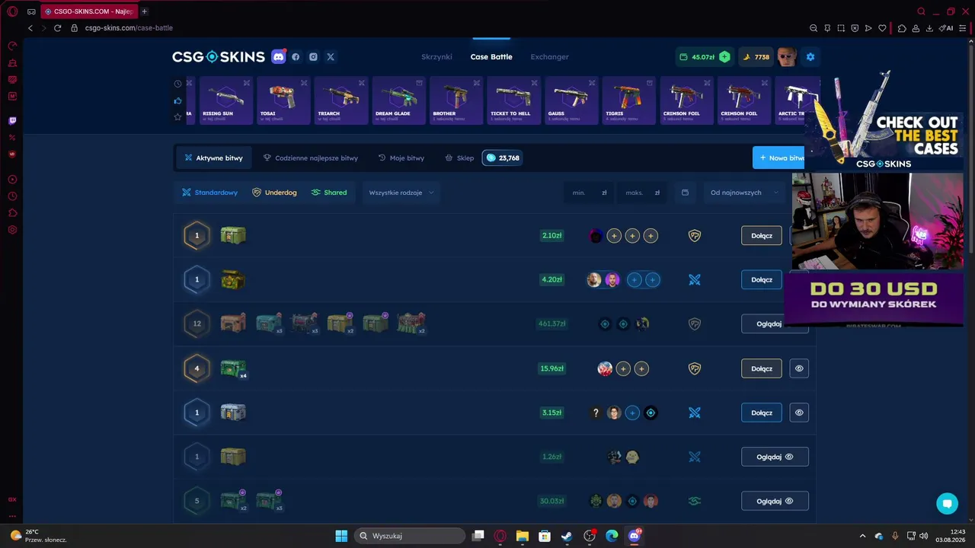Toggle the Shared battle filter
This screenshot has width=975, height=548.
pos(329,193)
